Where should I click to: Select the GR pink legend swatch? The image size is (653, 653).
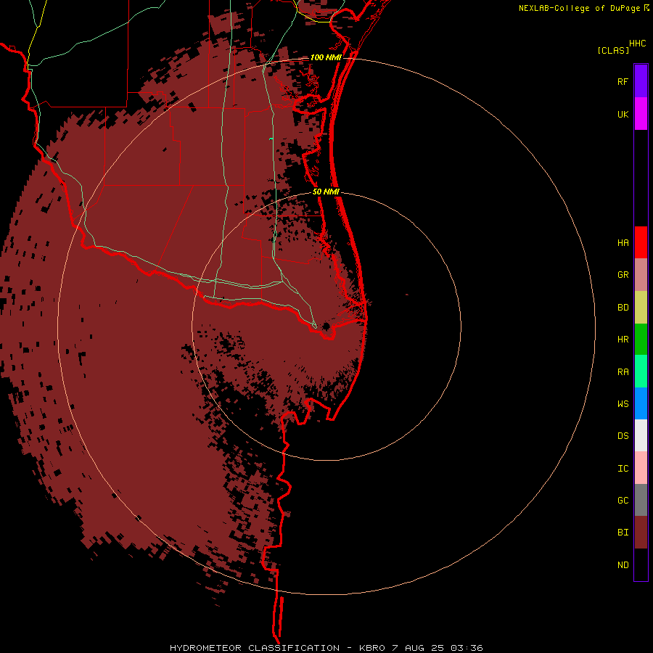[641, 275]
